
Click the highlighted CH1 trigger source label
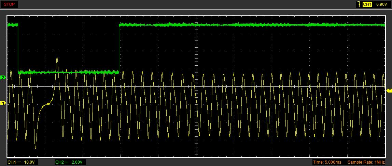(x=367, y=4)
